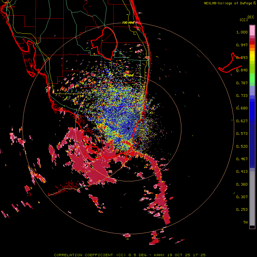Screen dimensions: 257x257
Task: Select the 0.840 scale value
Action: [x=242, y=70]
